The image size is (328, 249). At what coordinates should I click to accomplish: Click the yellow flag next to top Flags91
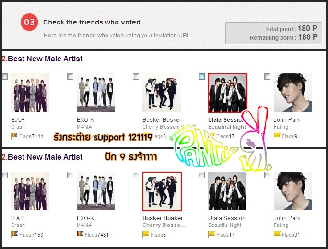pos(277,136)
